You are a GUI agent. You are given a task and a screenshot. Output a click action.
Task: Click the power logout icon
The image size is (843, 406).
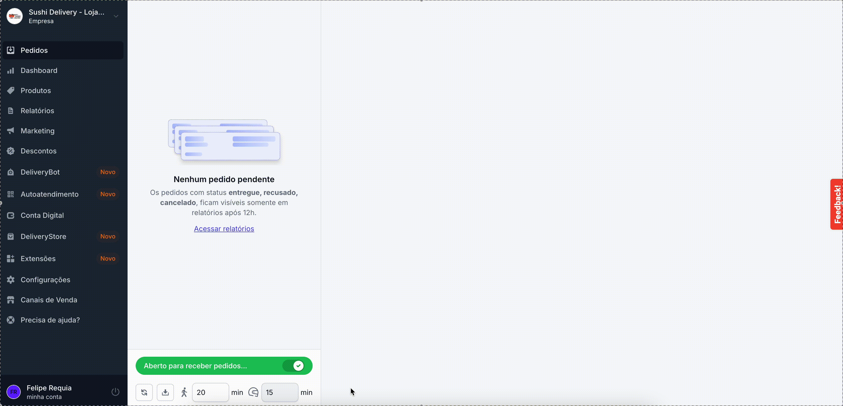click(115, 392)
